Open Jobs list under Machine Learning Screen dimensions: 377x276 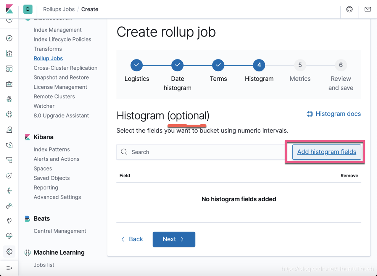(x=44, y=265)
